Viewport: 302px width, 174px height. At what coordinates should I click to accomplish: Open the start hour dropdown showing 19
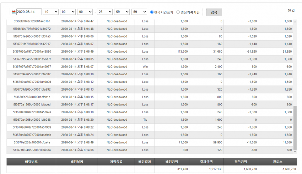click(x=51, y=12)
